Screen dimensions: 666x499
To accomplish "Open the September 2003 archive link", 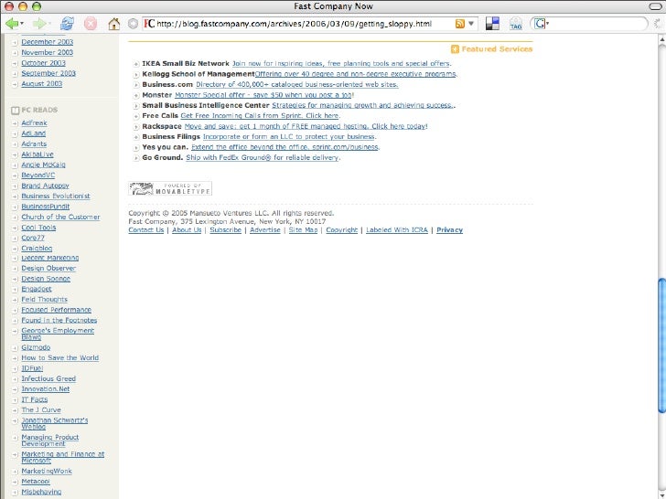I will click(x=48, y=73).
